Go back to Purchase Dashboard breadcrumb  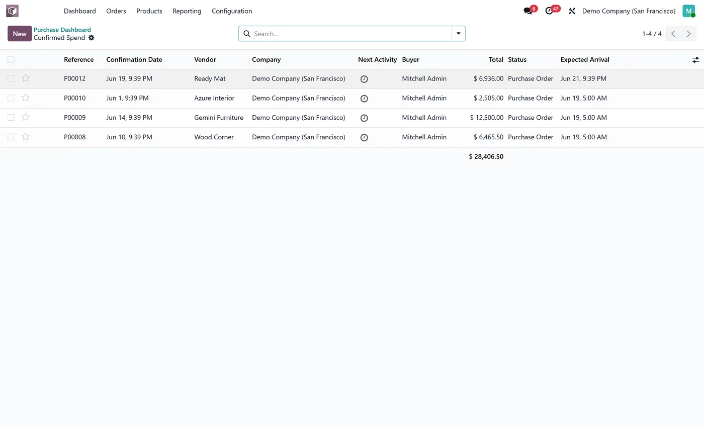pos(62,30)
